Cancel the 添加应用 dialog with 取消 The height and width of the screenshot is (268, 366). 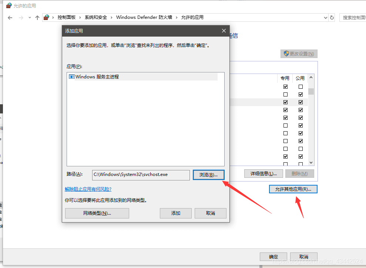tap(210, 213)
